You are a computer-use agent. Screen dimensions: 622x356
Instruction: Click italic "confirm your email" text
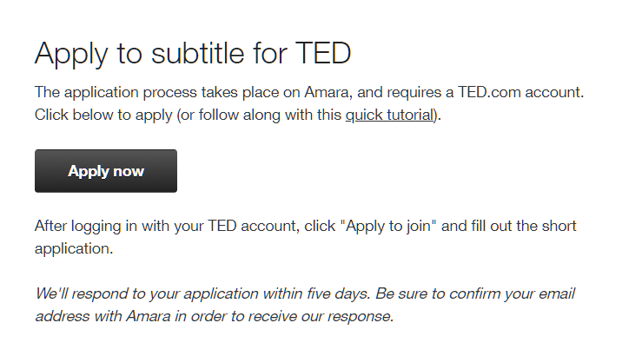pyautogui.click(x=512, y=293)
